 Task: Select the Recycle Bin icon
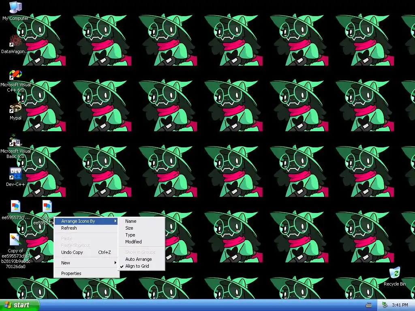(x=395, y=273)
